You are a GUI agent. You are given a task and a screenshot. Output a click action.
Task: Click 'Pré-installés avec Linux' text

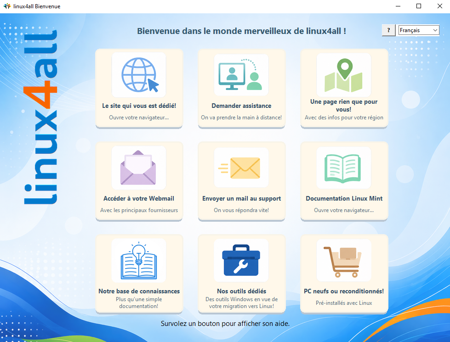point(344,303)
